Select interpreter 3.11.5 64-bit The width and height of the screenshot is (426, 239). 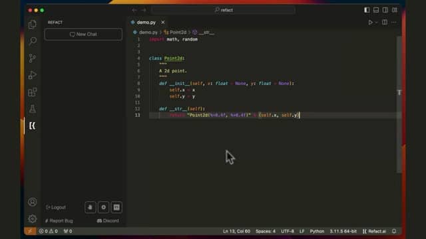[x=343, y=231]
